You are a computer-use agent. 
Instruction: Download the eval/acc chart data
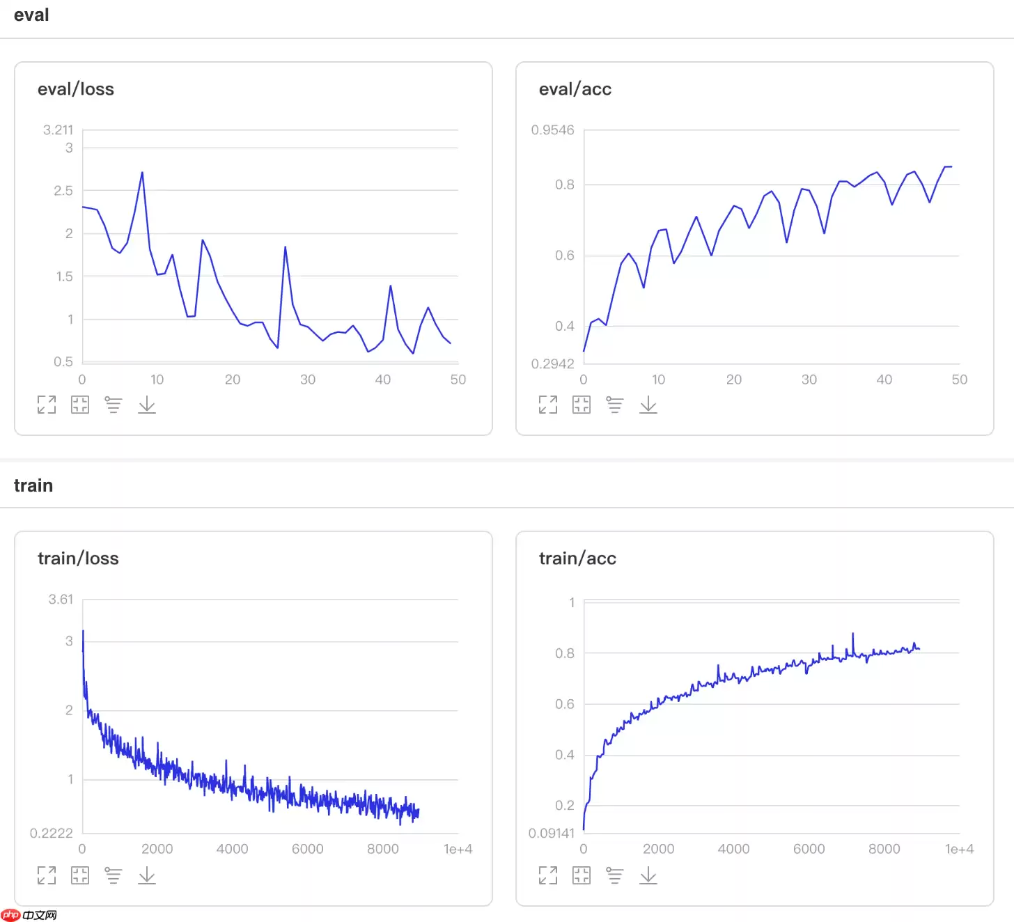(648, 405)
